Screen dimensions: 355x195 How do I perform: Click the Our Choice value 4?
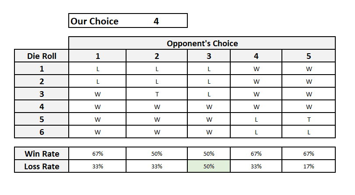pyautogui.click(x=156, y=21)
